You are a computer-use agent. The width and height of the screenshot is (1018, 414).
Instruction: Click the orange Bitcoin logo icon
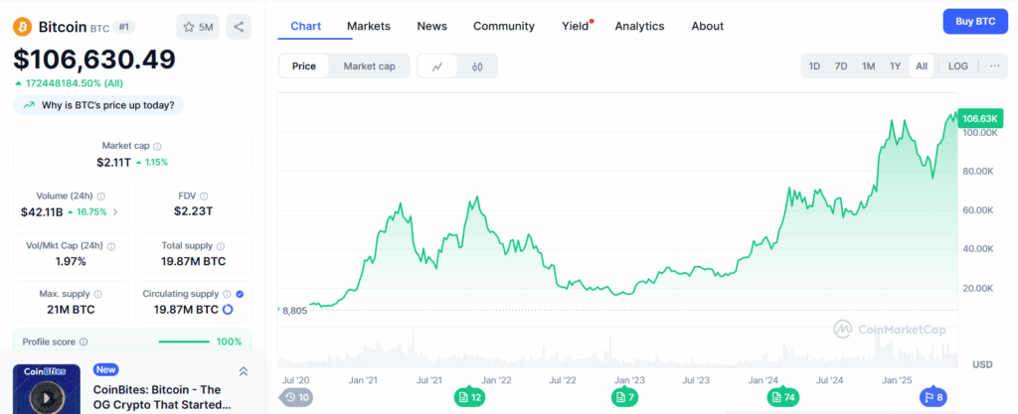tap(23, 27)
